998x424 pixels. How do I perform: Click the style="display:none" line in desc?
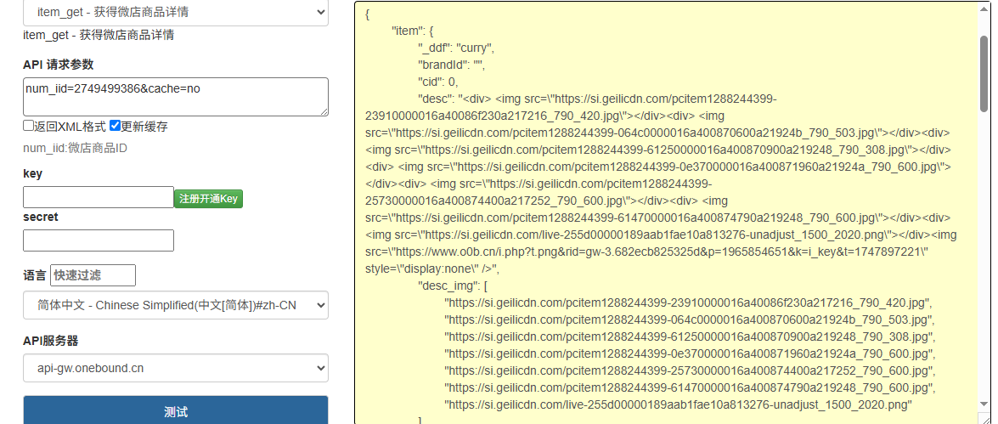pos(432,269)
